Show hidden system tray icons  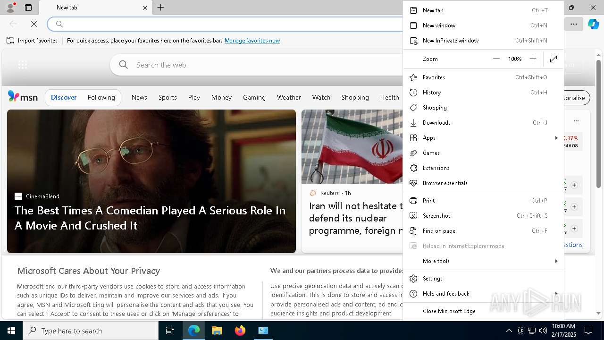pos(509,331)
